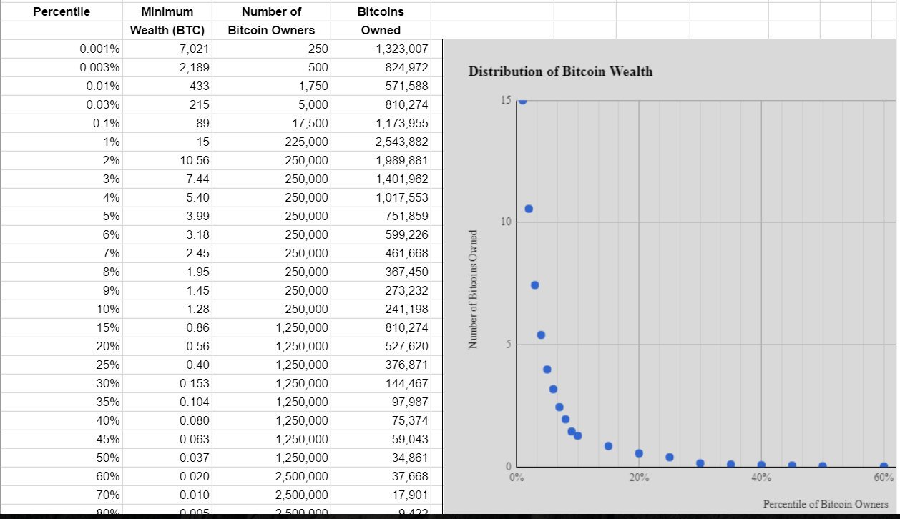
Task: Select the Number of Bitcoin Owners header
Action: [271, 21]
